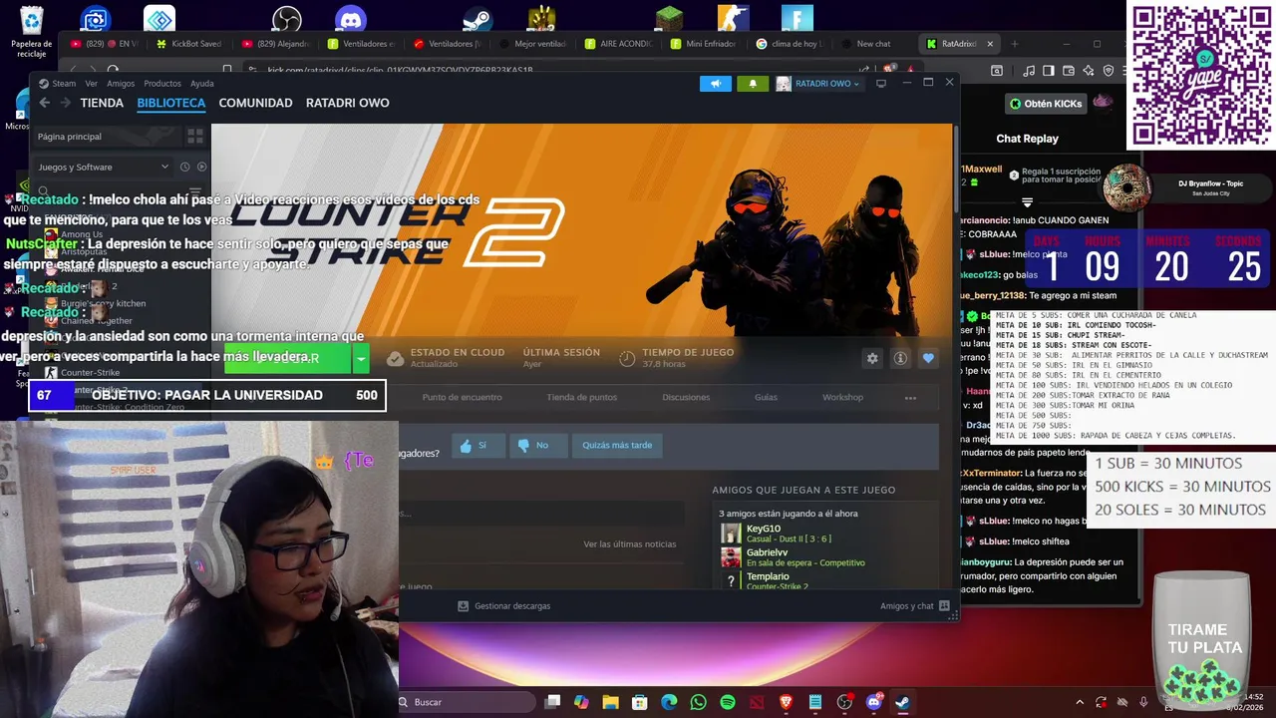Open File Explorer from taskbar

coord(610,702)
